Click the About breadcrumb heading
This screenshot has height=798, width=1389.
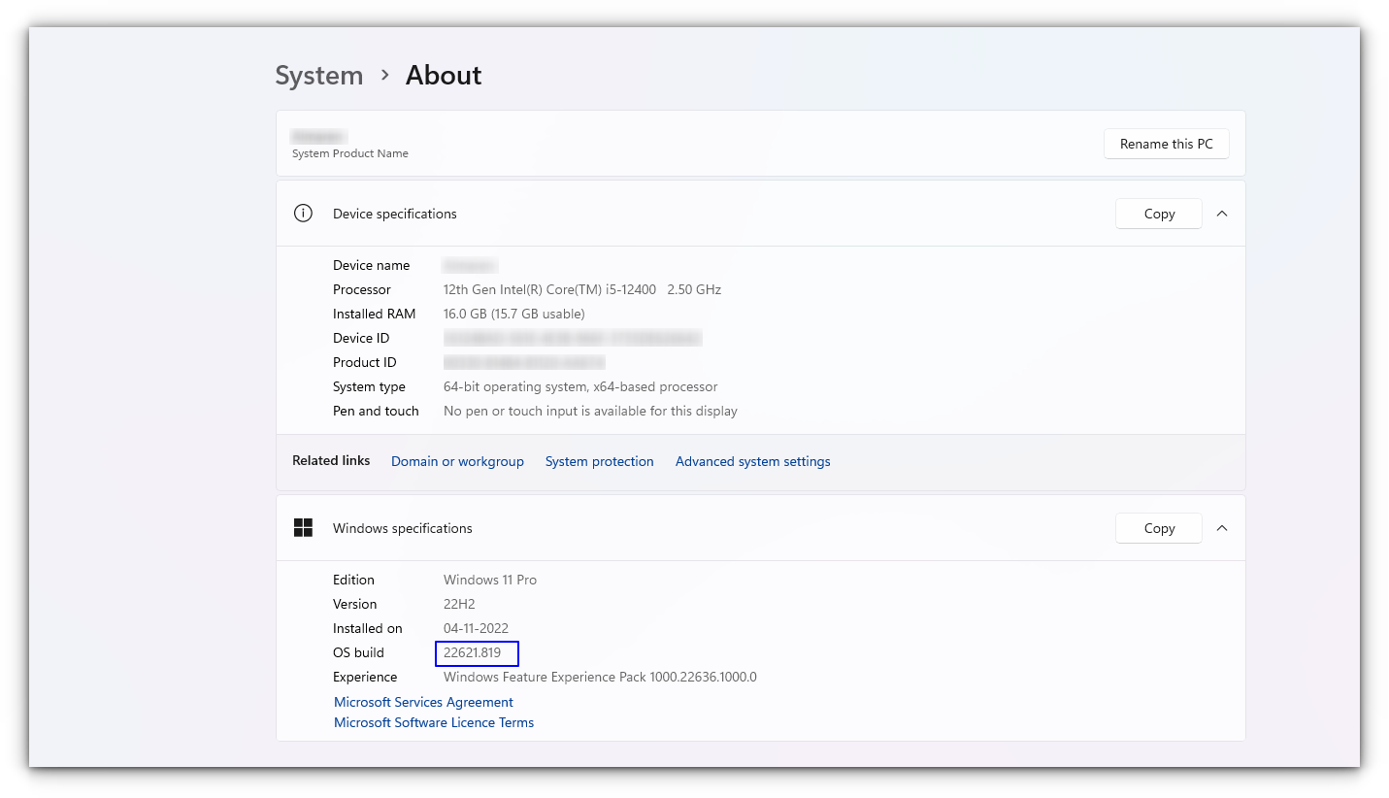(x=444, y=76)
